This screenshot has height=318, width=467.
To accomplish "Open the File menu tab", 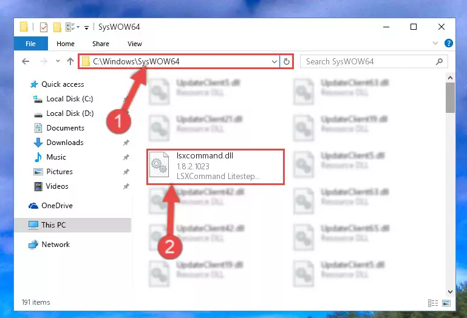I will pos(31,44).
